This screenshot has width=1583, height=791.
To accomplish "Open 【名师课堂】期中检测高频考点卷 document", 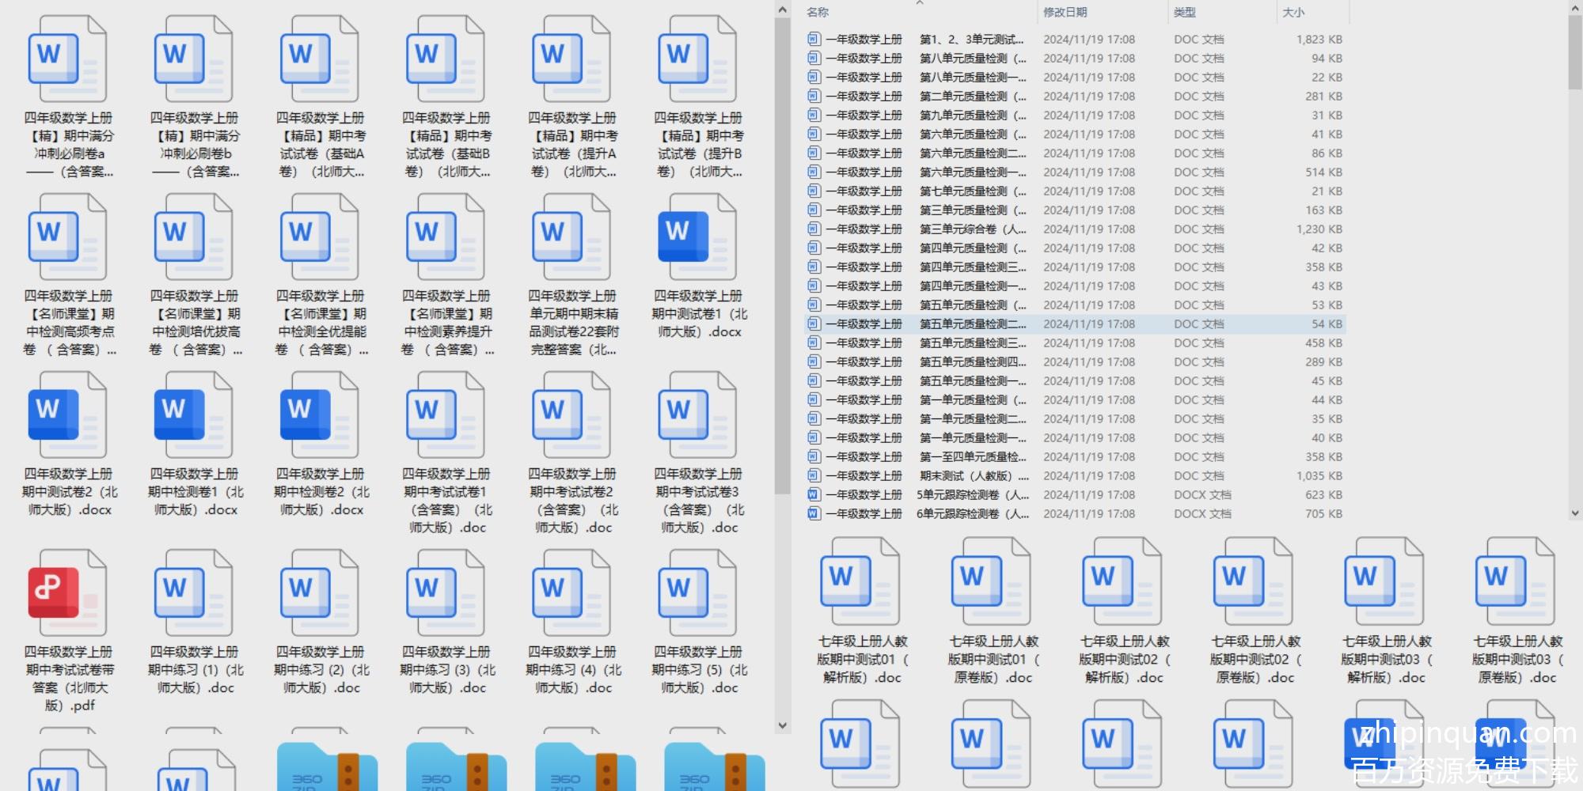I will tap(66, 237).
